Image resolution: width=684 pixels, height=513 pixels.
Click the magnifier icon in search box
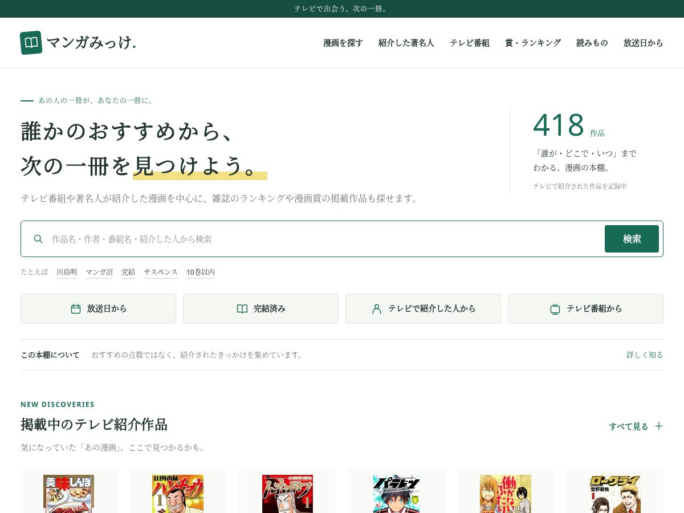tap(38, 239)
